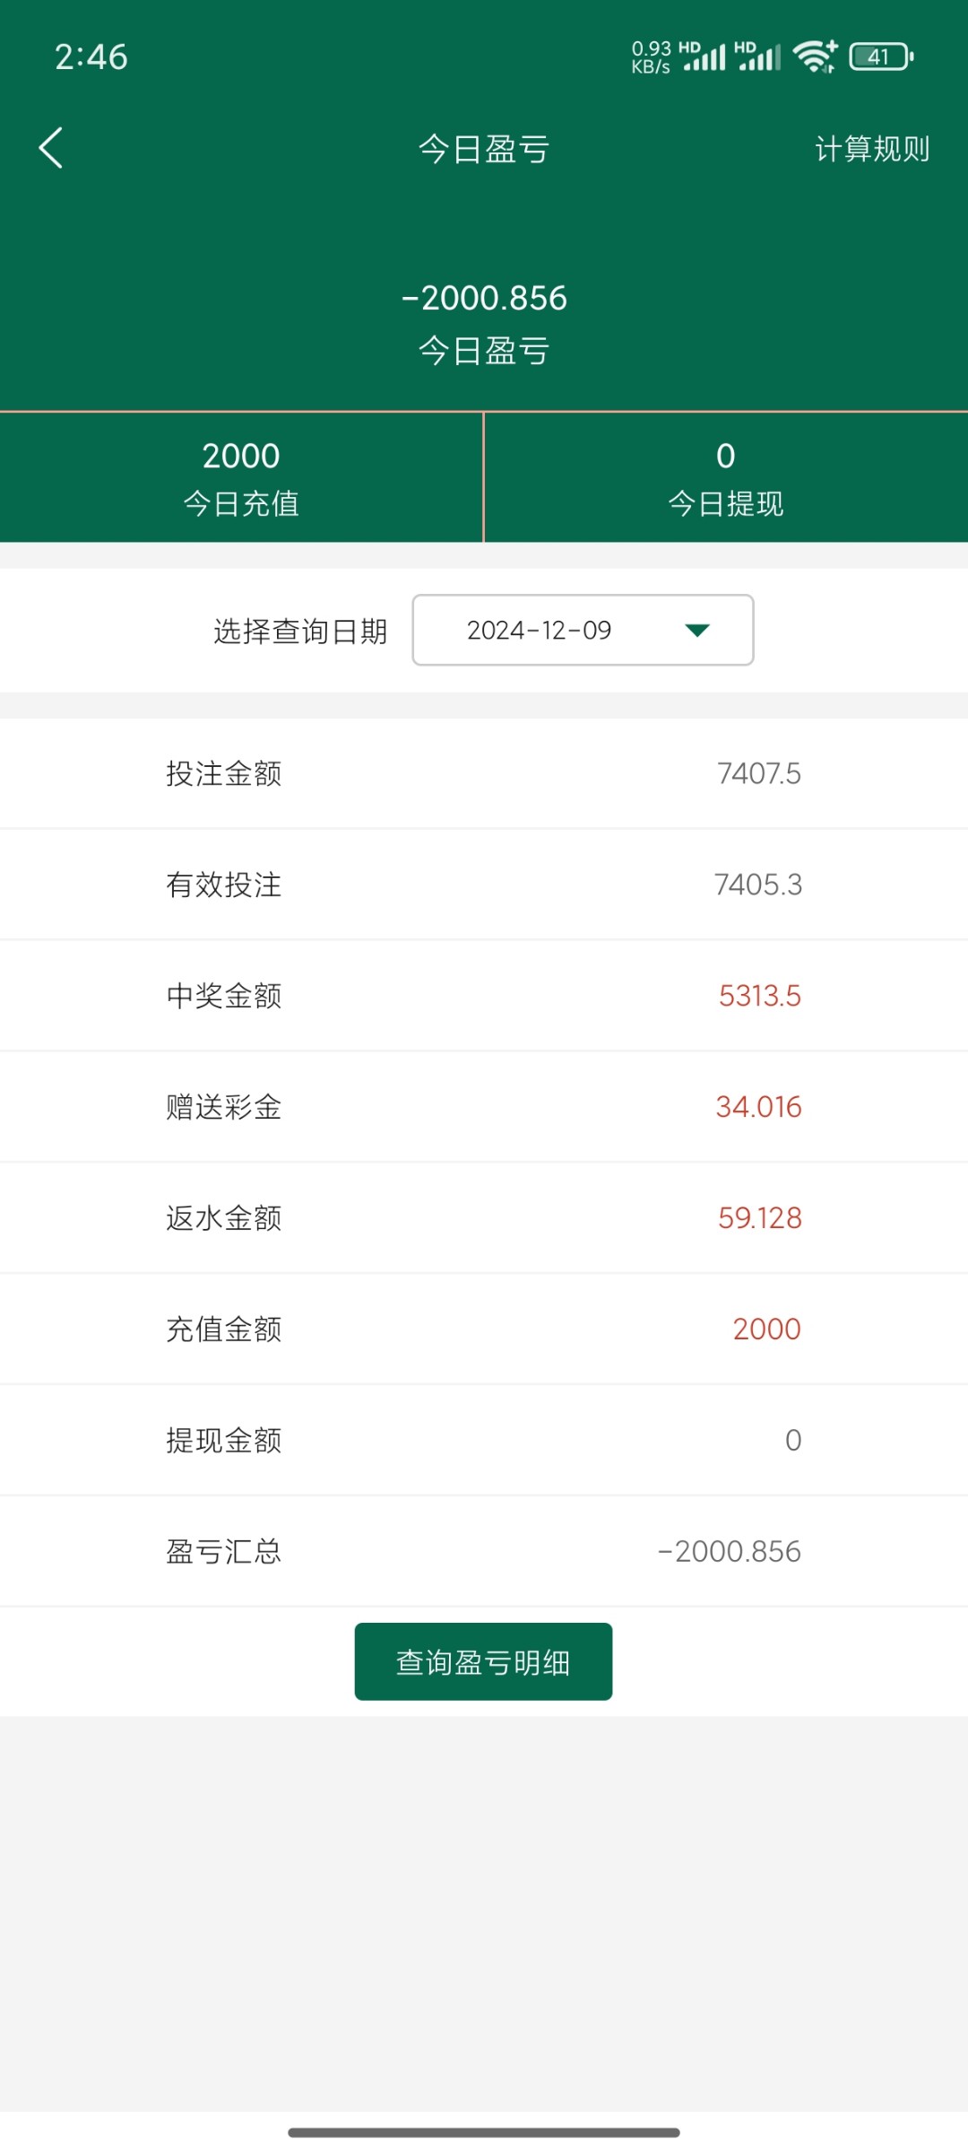
Task: Tap the 有效投注 row
Action: (x=484, y=885)
